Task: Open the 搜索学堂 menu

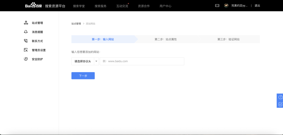Action: tap(79, 6)
